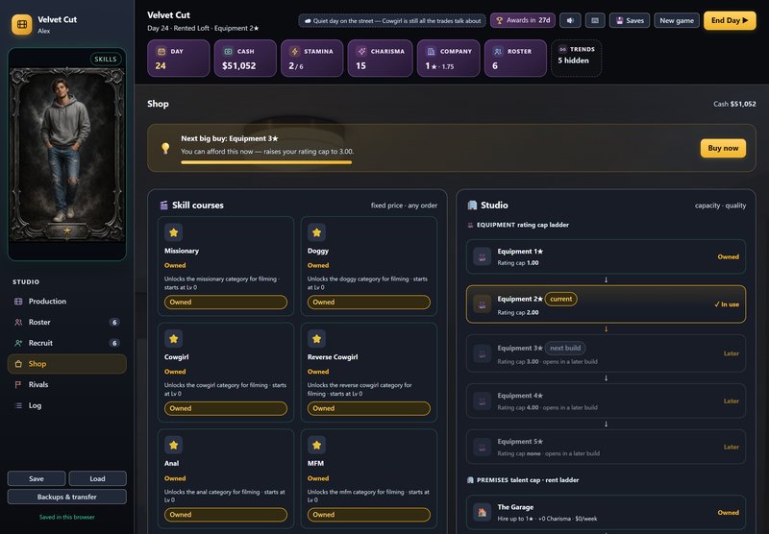Click the Equipment 2★ camera icon

tap(483, 304)
